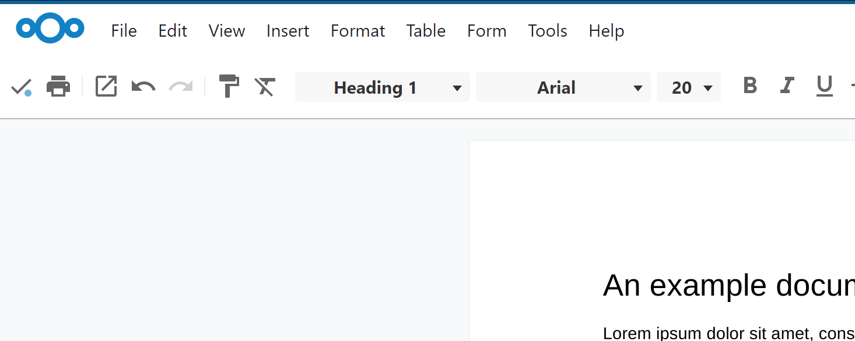This screenshot has height=341, width=855.
Task: Open the Arial font name dropdown
Action: (x=638, y=88)
